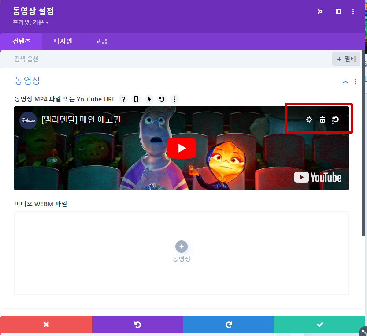Open header three-dot options menu
This screenshot has width=367, height=336.
[353, 11]
